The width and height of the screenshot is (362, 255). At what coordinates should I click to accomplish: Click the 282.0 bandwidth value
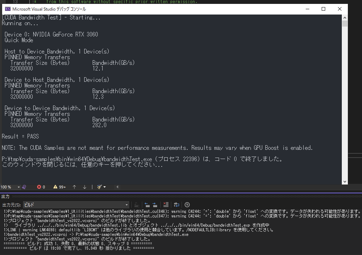click(x=99, y=125)
